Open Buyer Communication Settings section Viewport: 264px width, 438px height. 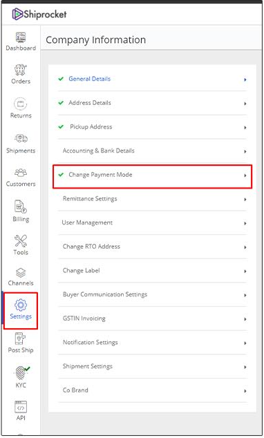tap(153, 294)
